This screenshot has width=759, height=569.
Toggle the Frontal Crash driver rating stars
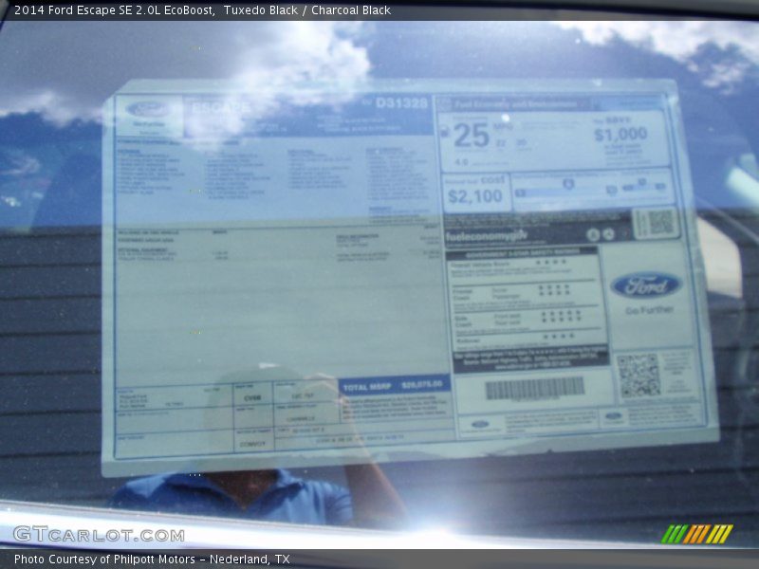[x=553, y=286]
